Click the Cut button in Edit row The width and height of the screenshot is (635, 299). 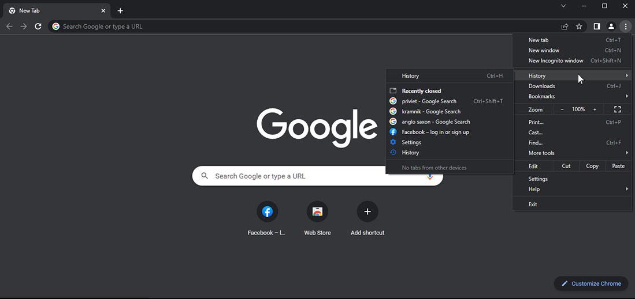click(x=566, y=166)
